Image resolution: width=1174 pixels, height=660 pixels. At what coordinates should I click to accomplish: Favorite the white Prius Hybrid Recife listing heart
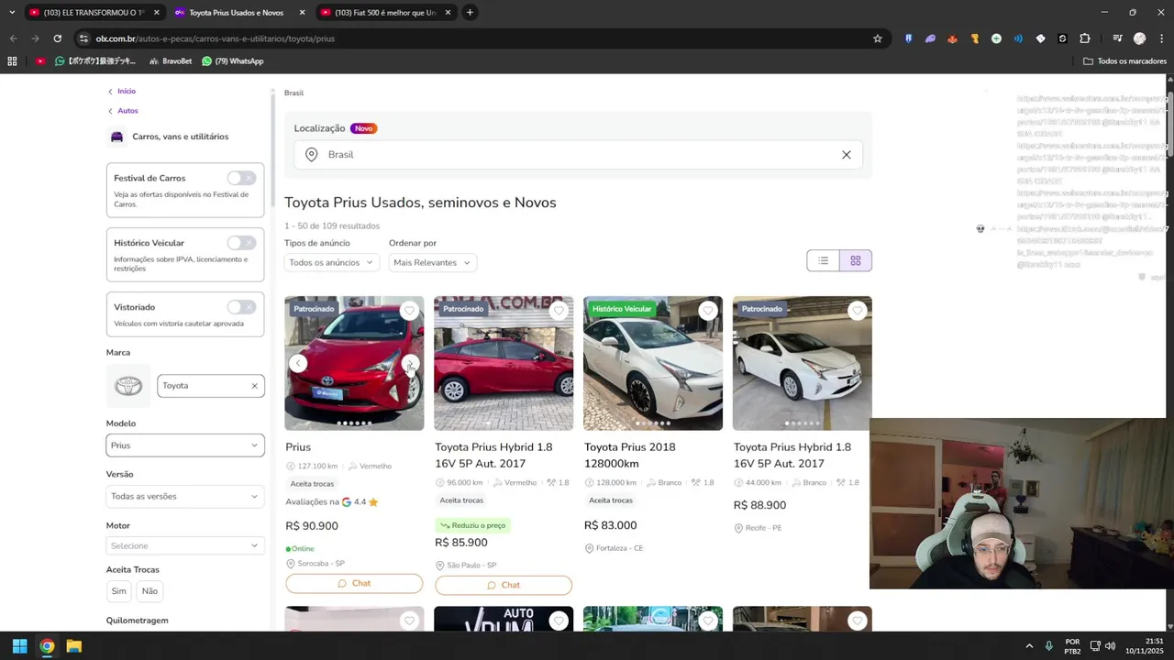point(858,311)
